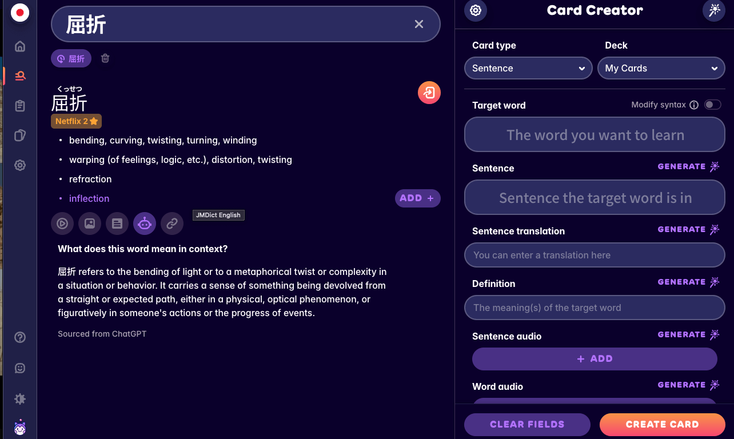Click the image icon below the word entry
The width and height of the screenshot is (734, 439).
point(90,224)
